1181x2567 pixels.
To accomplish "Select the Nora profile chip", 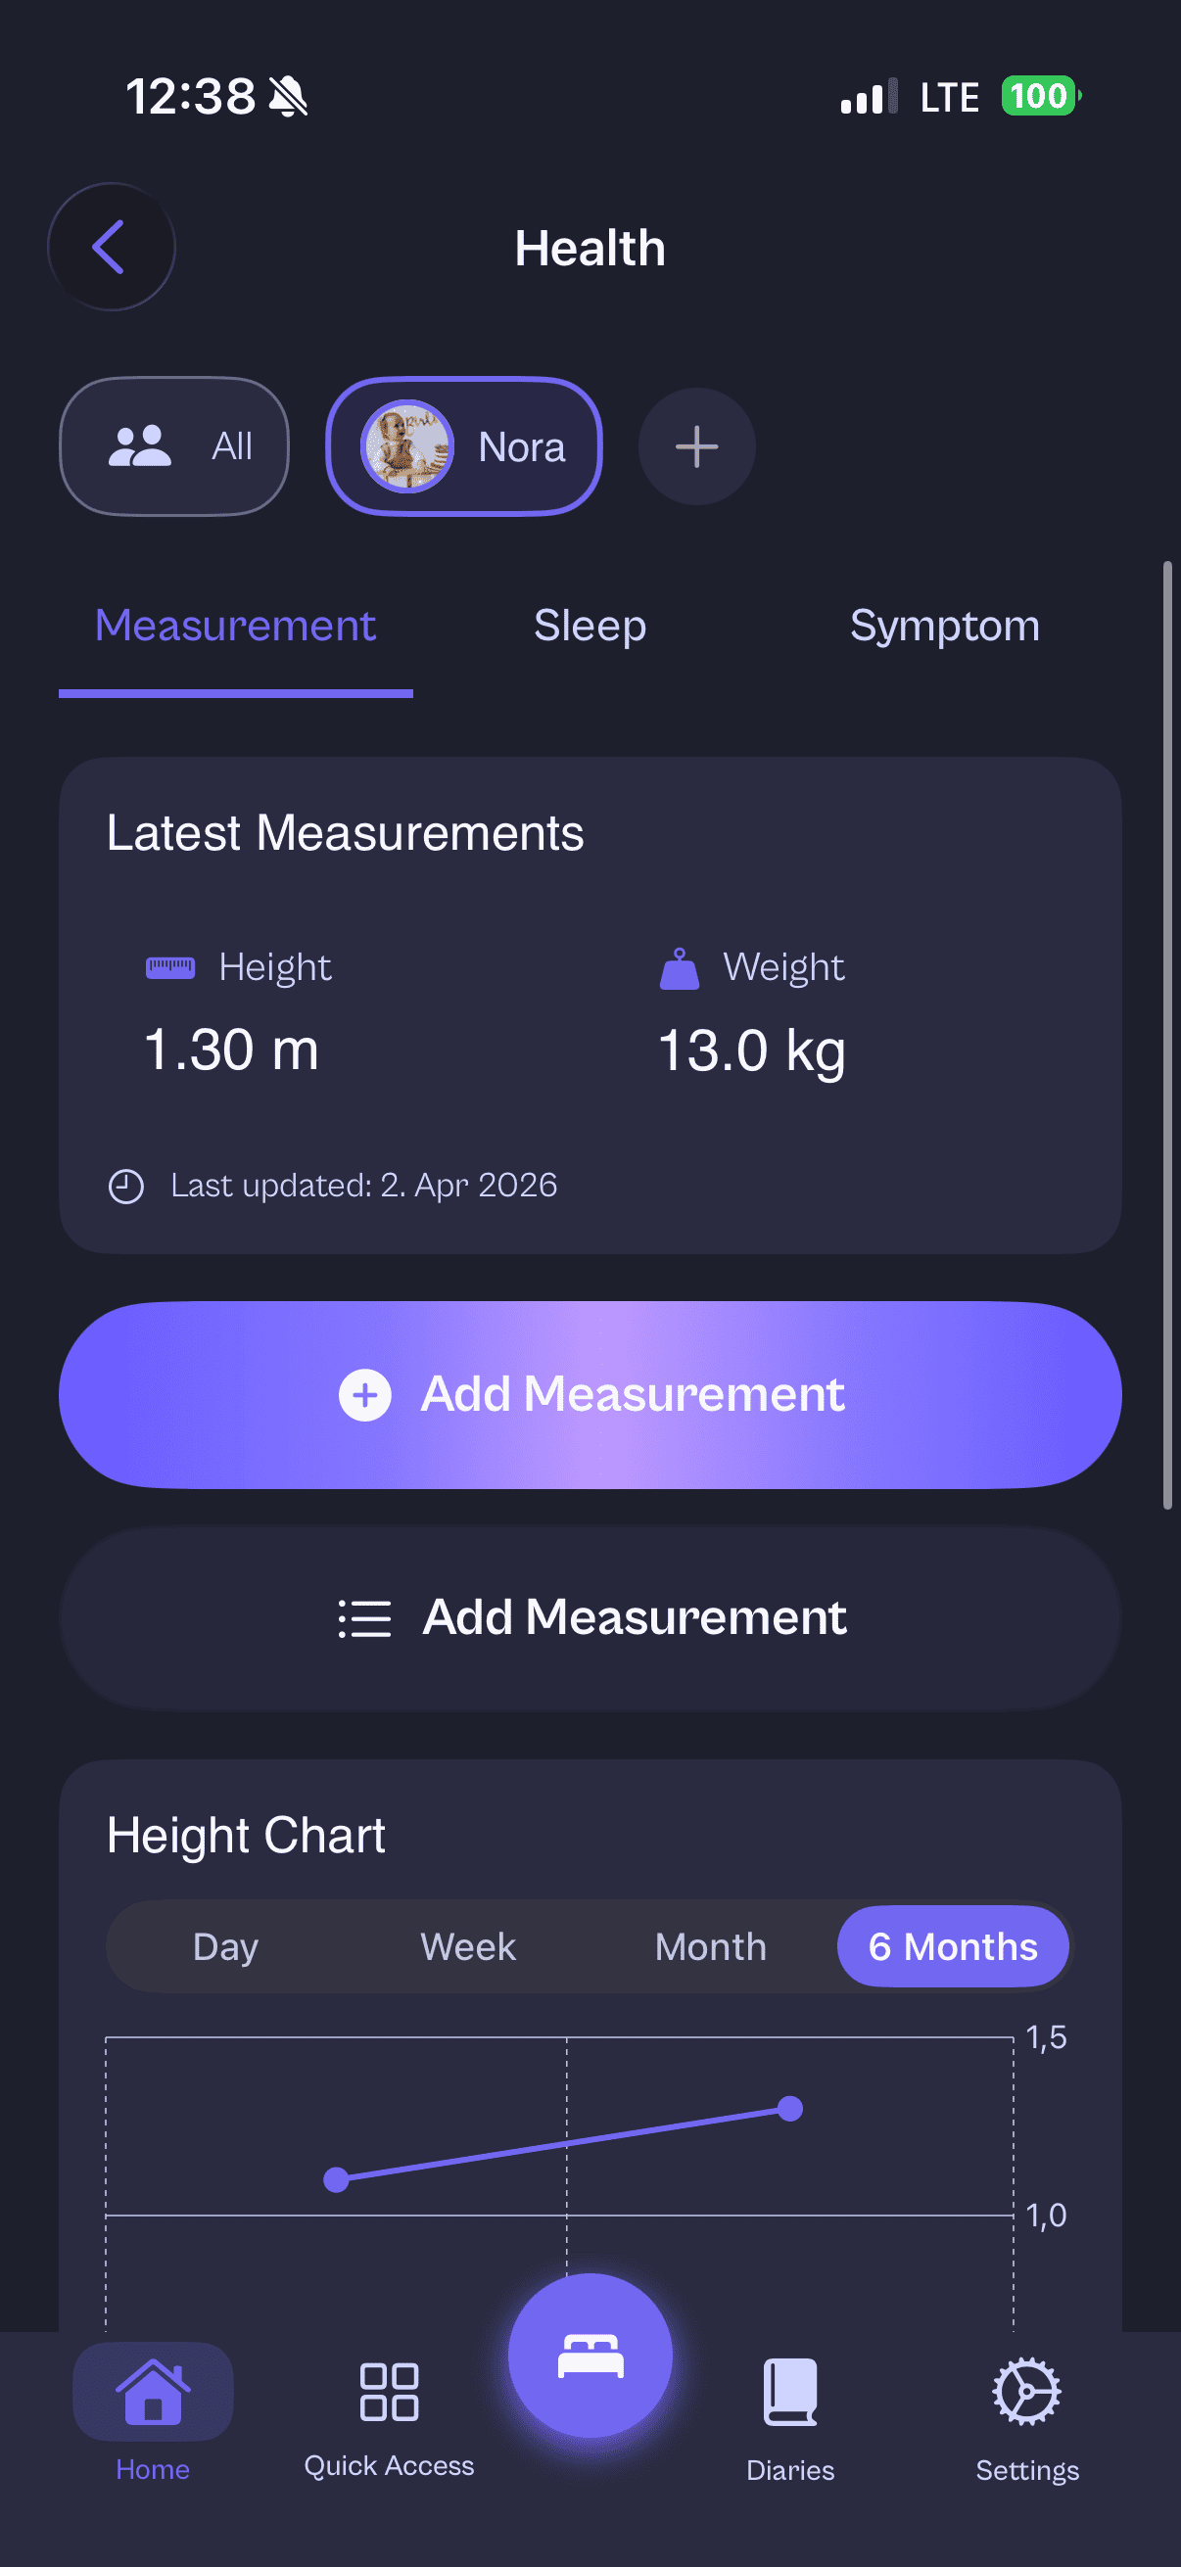I will [520, 446].
